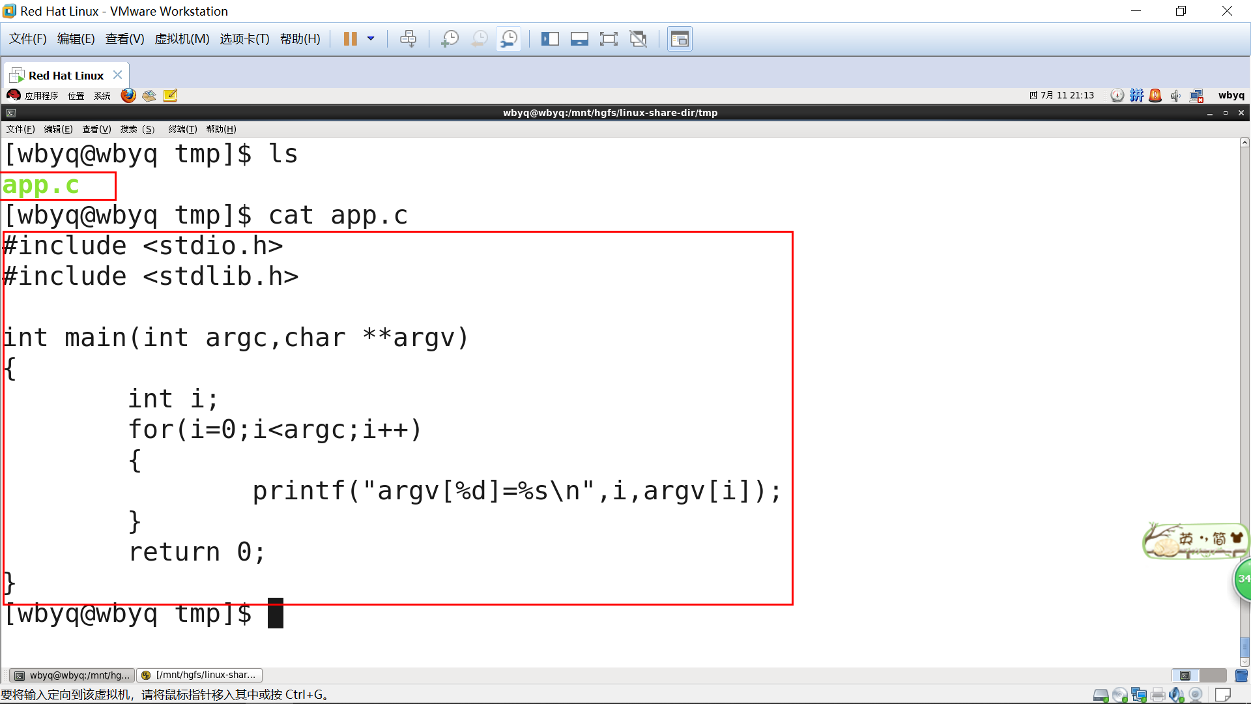Toggle the library sidebar panel
Image resolution: width=1251 pixels, height=704 pixels.
coord(550,39)
